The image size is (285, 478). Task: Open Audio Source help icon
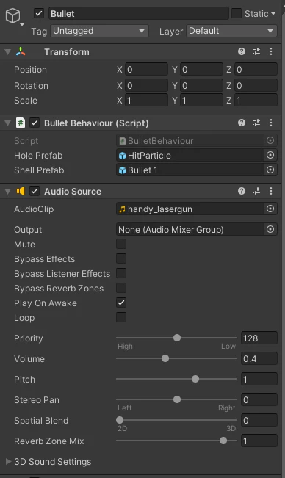(242, 191)
